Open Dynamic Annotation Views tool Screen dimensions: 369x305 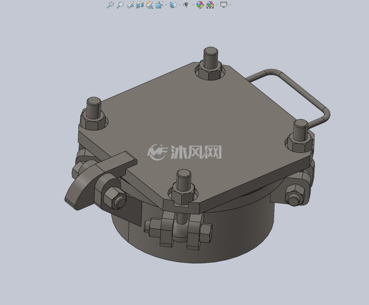point(149,4)
